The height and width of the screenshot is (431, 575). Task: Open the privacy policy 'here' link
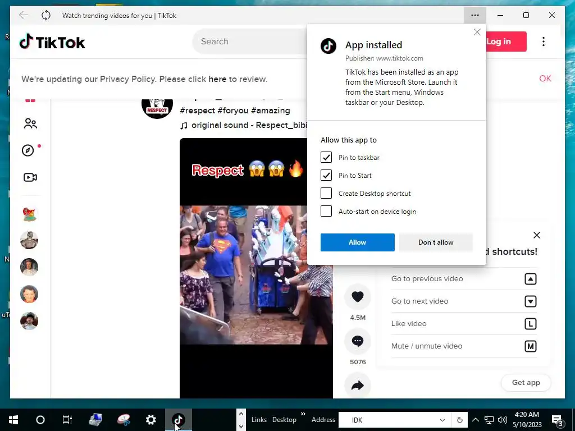pyautogui.click(x=217, y=79)
